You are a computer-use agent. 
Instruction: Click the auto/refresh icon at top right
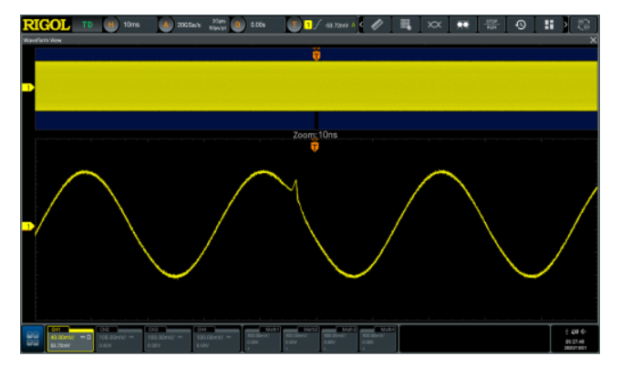click(x=584, y=25)
